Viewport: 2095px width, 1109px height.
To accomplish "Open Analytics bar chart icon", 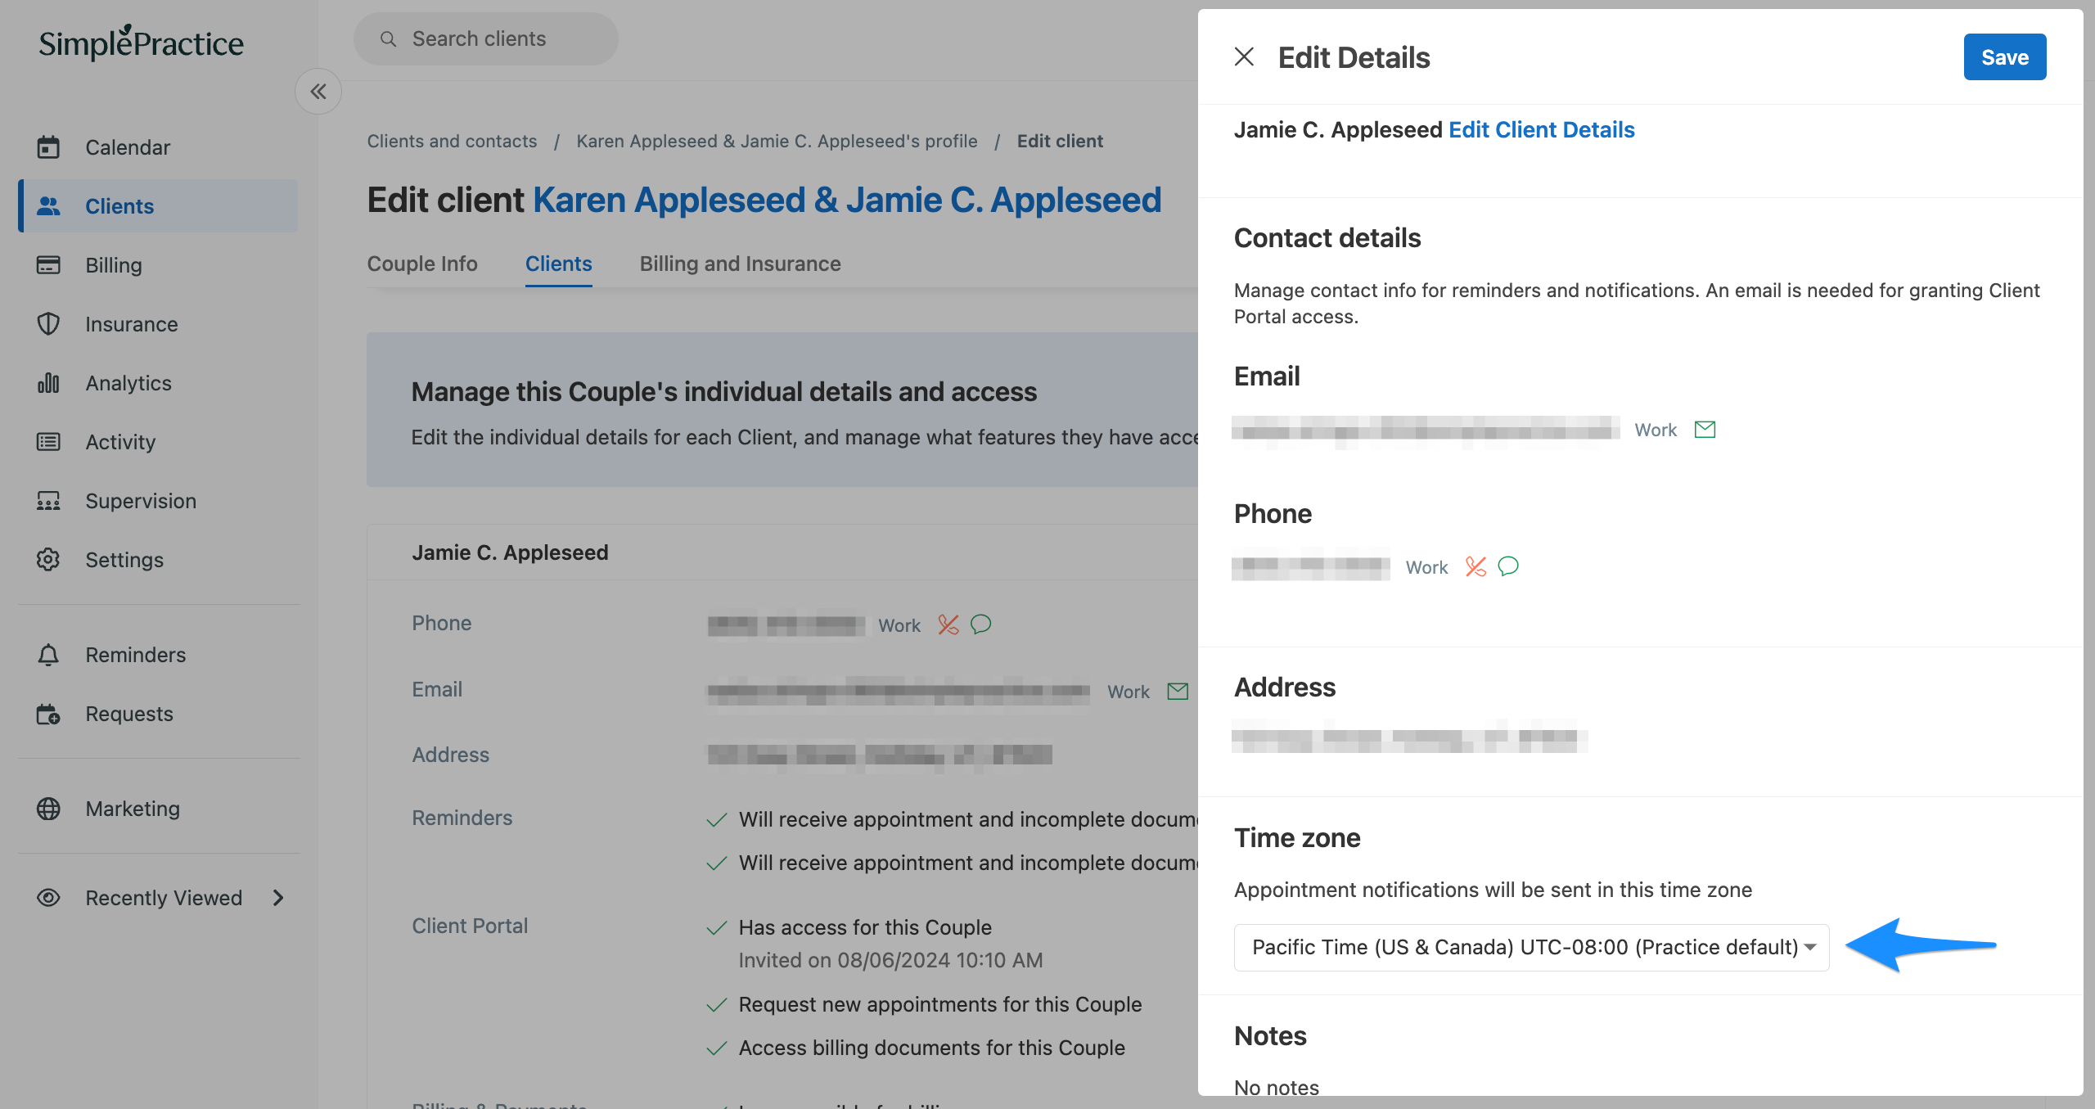I will coord(48,383).
